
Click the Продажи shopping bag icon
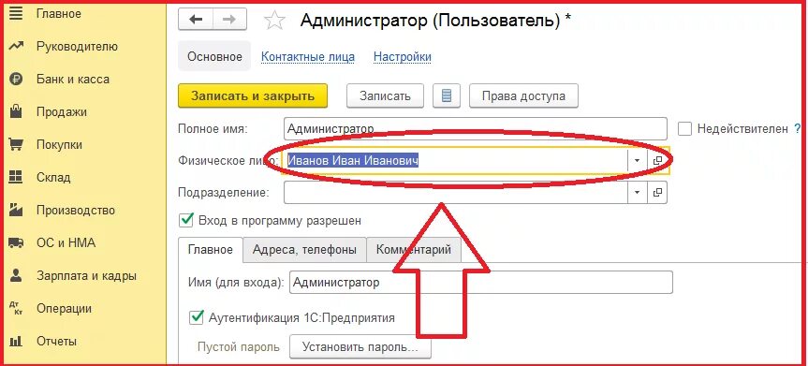17,112
